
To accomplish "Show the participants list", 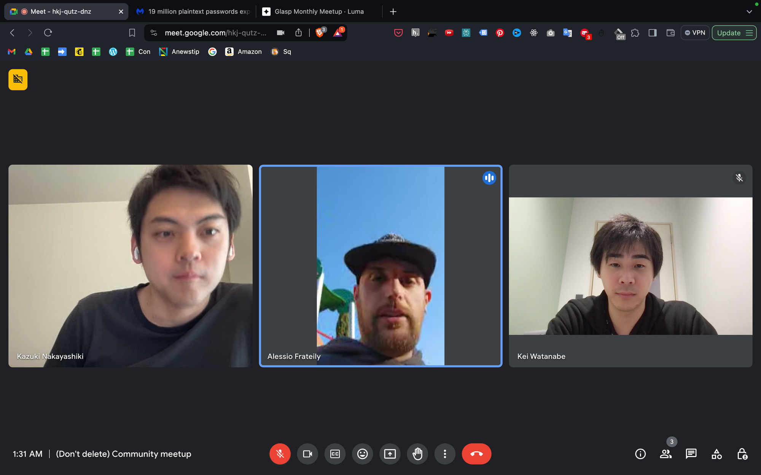I will (665, 454).
